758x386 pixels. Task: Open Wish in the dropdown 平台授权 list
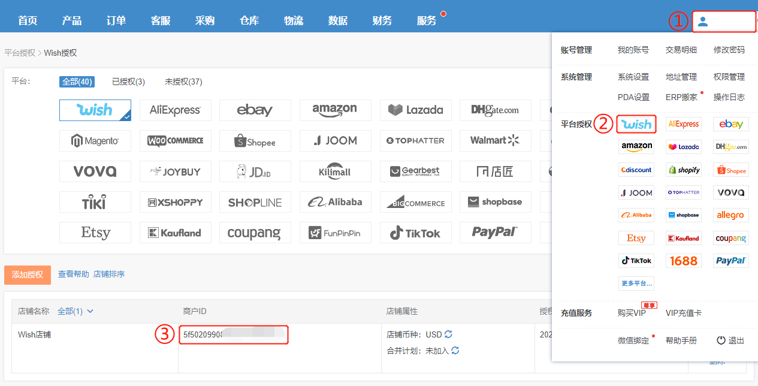(636, 124)
